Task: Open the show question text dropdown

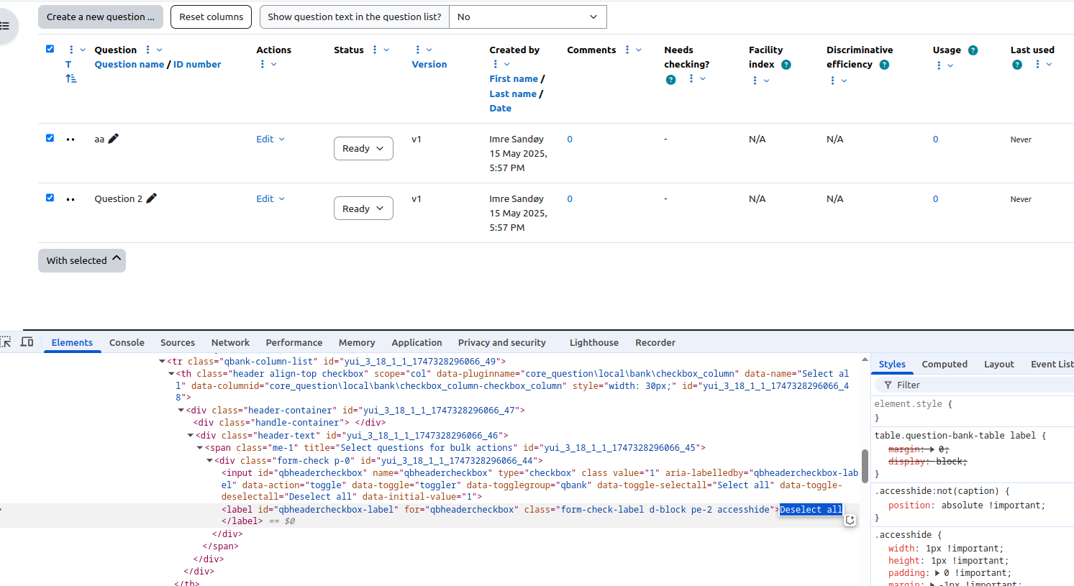Action: 528,17
